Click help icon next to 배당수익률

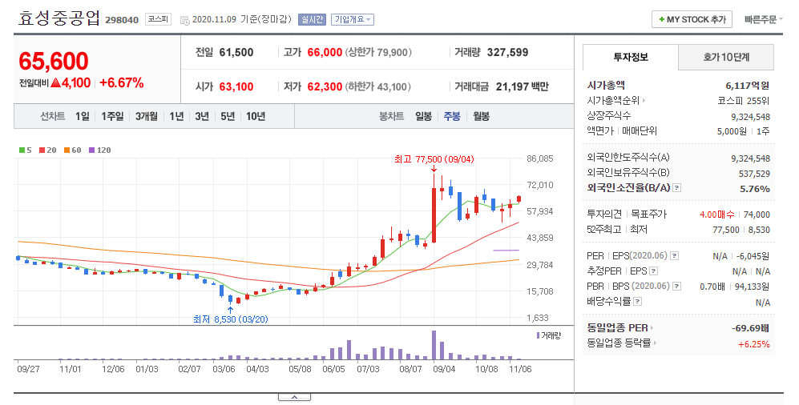click(637, 302)
